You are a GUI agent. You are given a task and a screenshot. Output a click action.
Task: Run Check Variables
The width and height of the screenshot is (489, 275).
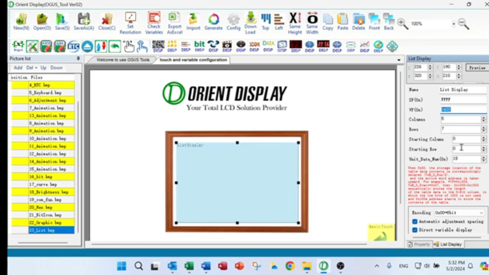154,23
